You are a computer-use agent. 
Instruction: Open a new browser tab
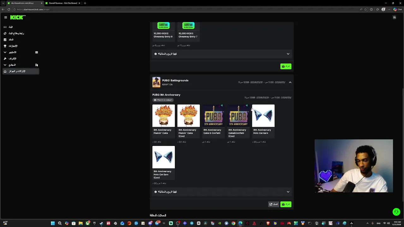85,3
